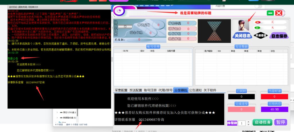The width and height of the screenshot is (294, 132).
Task: Open the 关于软件 tab
Action: (210, 90)
